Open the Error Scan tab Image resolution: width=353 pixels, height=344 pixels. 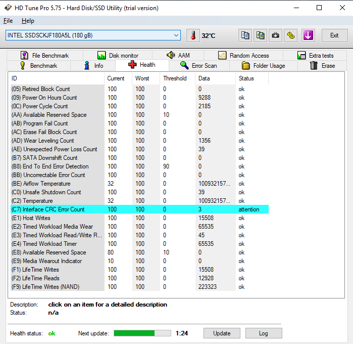pyautogui.click(x=199, y=66)
